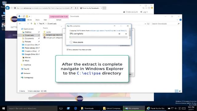
Task: Select Downloads in navigation pane
Action: [x=29, y=35]
